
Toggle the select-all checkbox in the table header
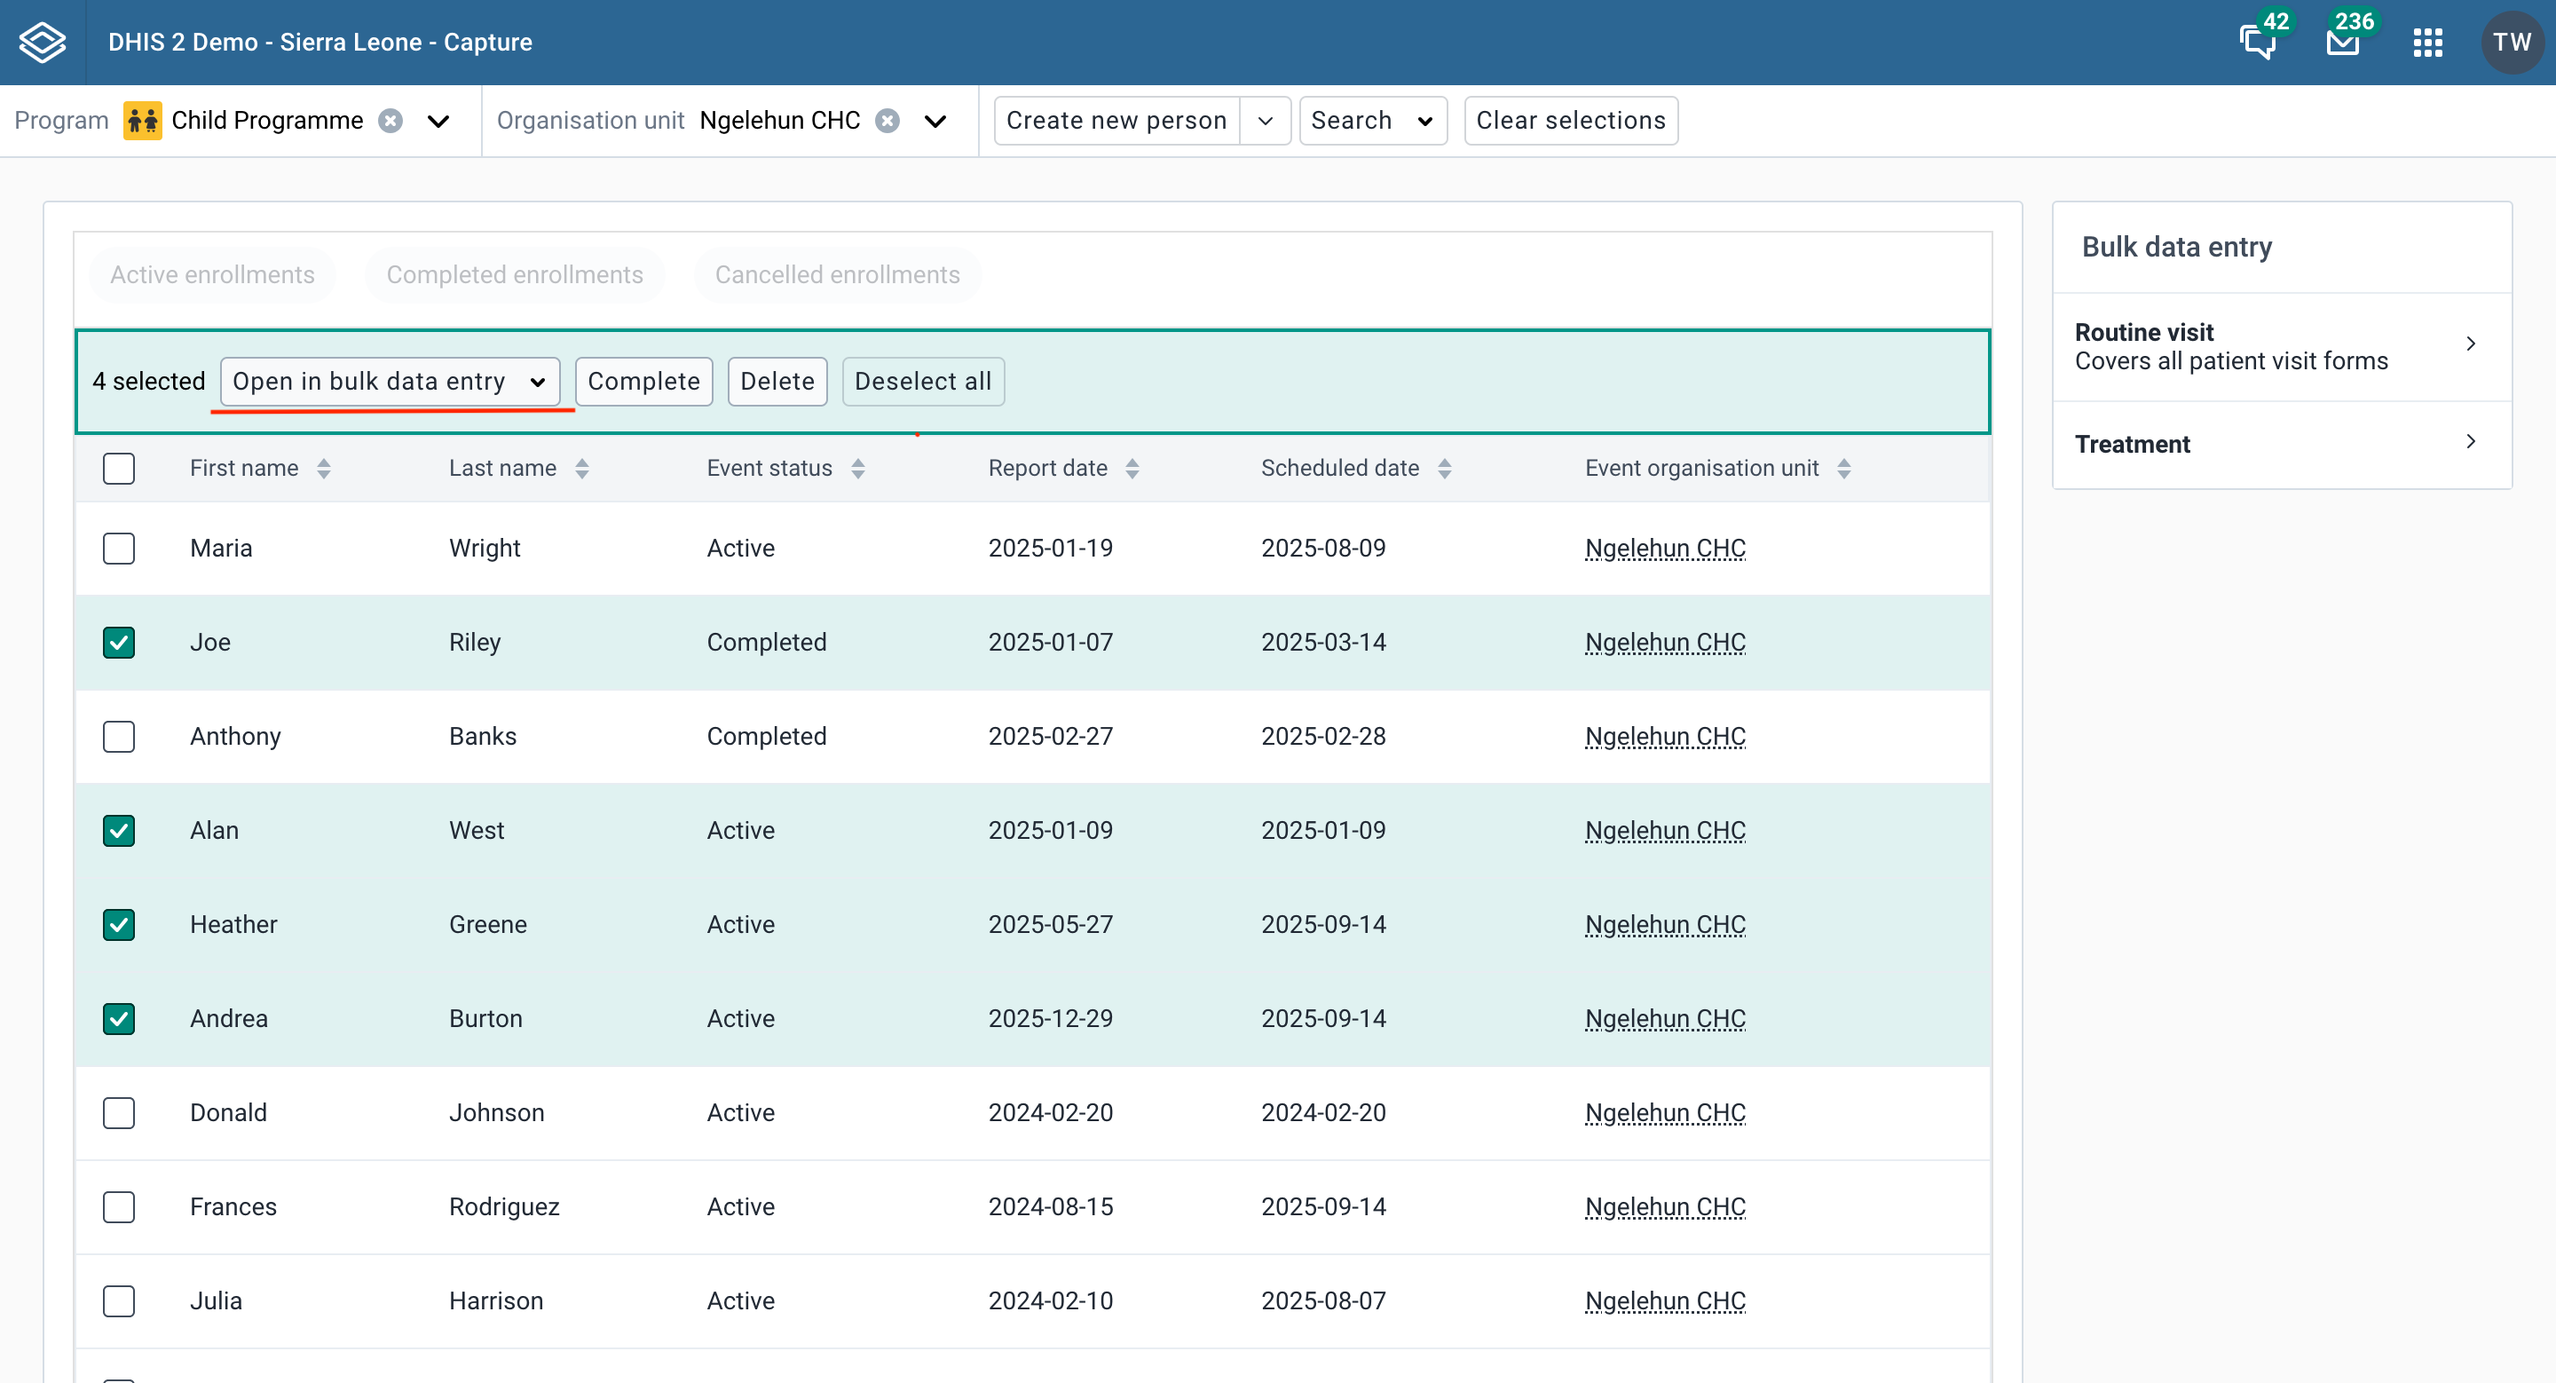pos(118,467)
